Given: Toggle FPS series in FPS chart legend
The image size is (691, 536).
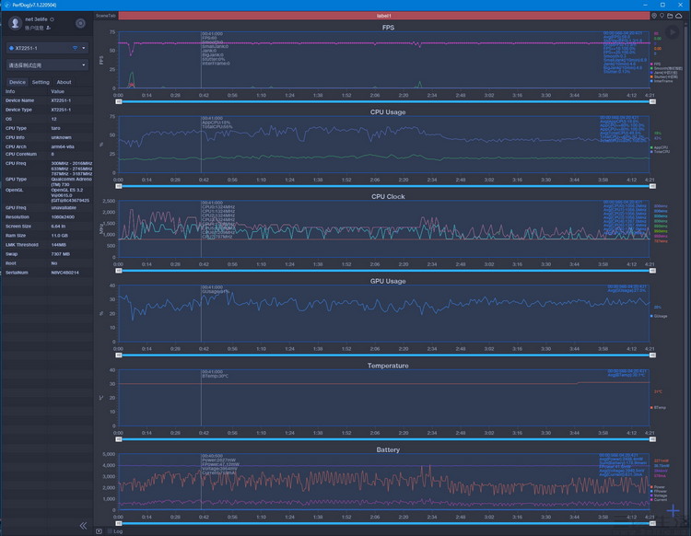Looking at the screenshot, I should (x=655, y=64).
